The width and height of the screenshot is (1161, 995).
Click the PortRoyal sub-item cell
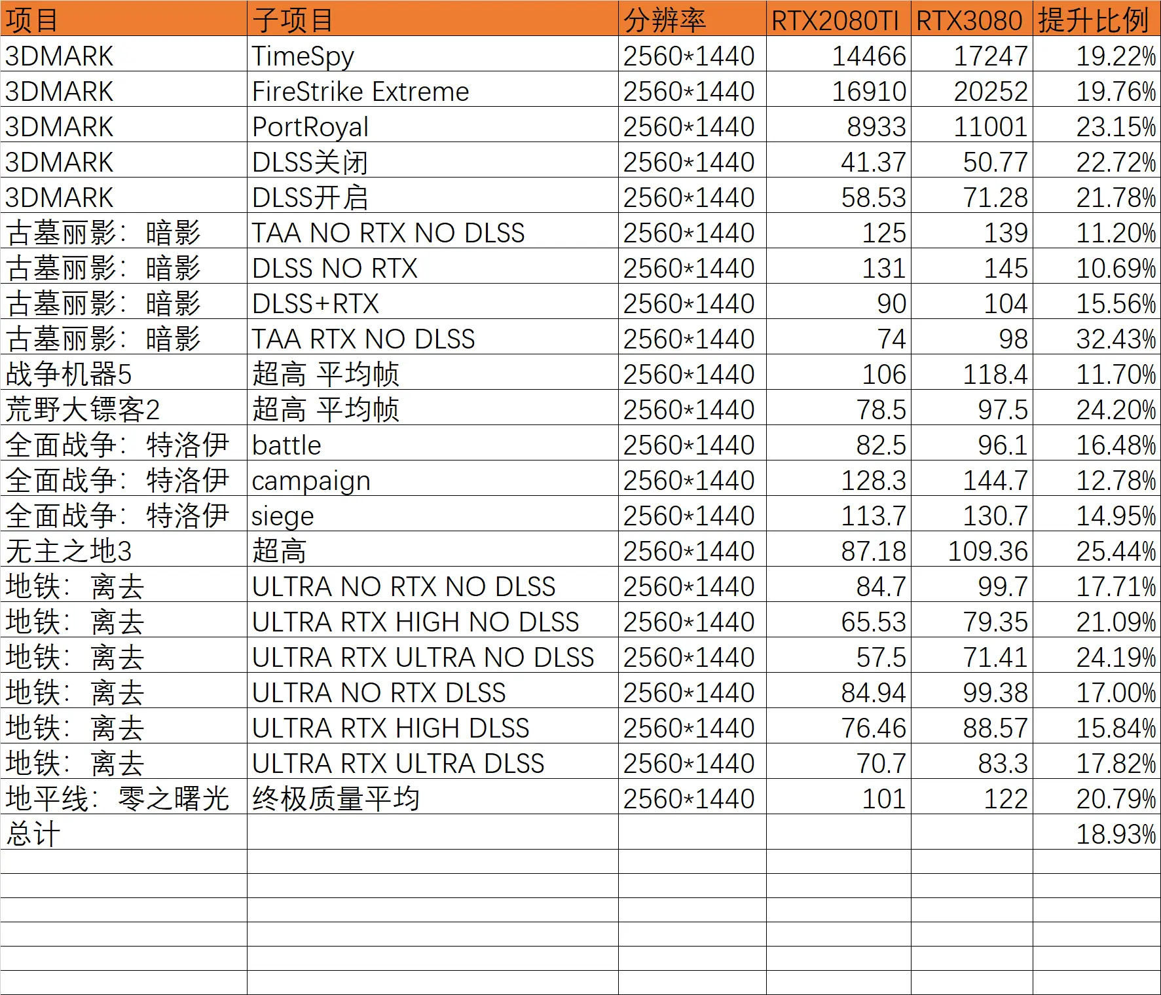click(x=432, y=126)
